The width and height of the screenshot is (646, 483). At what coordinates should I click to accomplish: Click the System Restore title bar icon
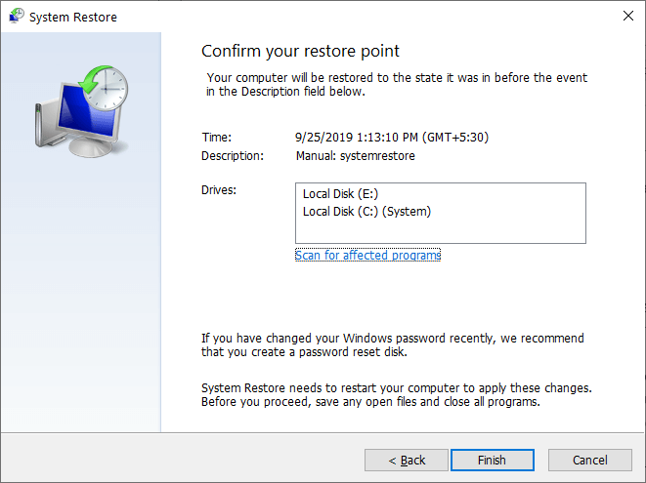15,16
